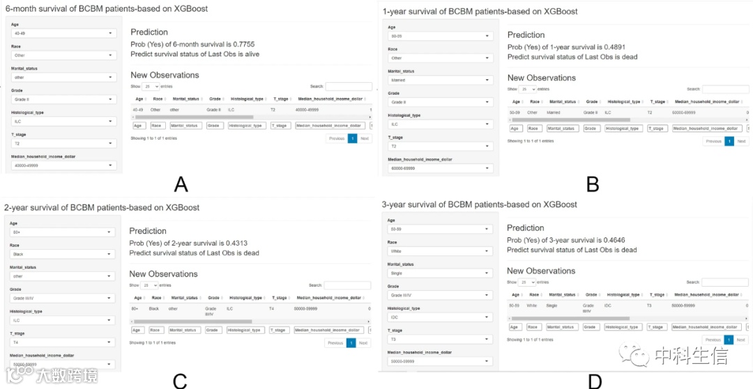Open Age dropdown in 6-month panel
This screenshot has width=753, height=389.
click(63, 33)
